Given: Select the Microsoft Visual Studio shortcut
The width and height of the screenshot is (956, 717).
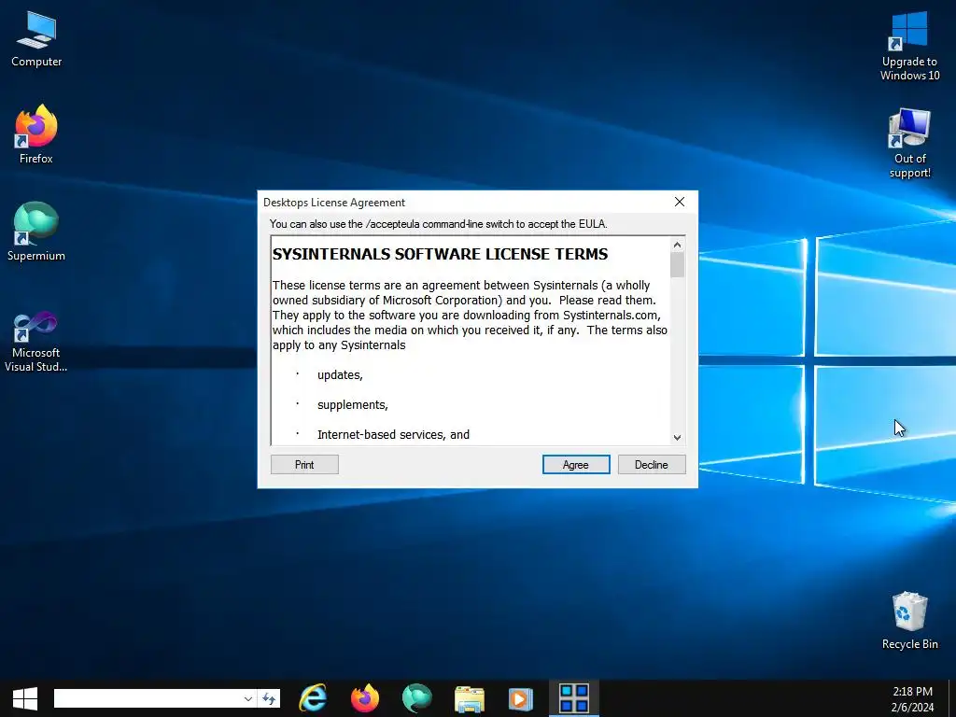Looking at the screenshot, I should click(36, 342).
